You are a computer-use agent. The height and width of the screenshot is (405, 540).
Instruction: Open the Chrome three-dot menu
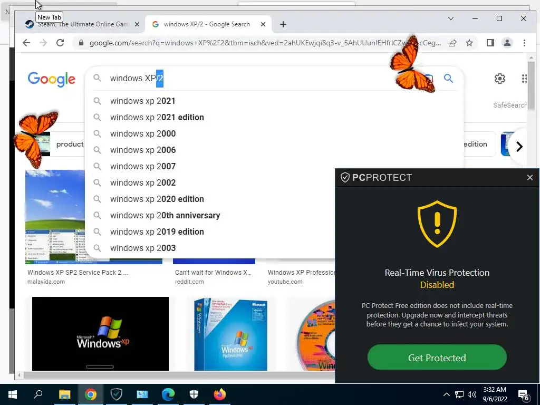524,43
